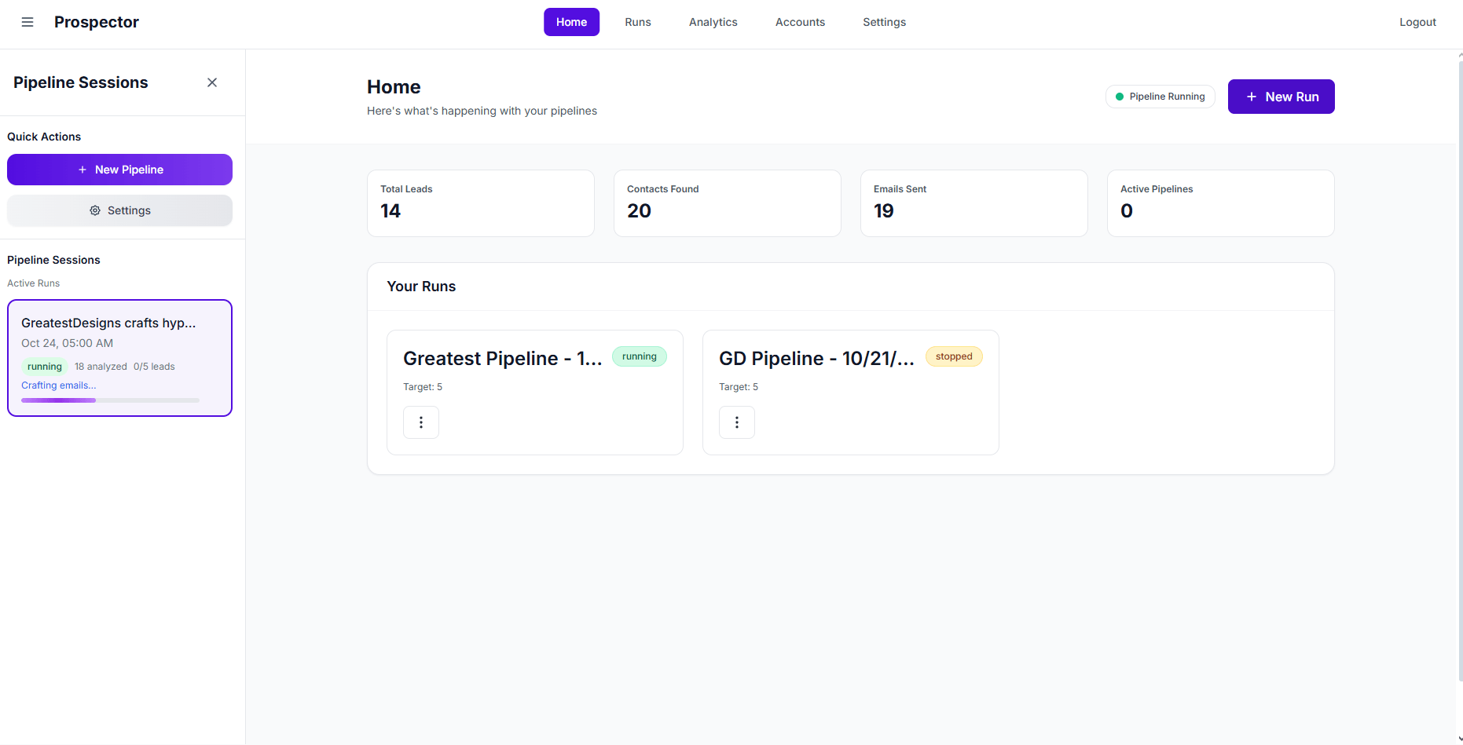Click the Logout link
The height and width of the screenshot is (745, 1463).
1417,22
